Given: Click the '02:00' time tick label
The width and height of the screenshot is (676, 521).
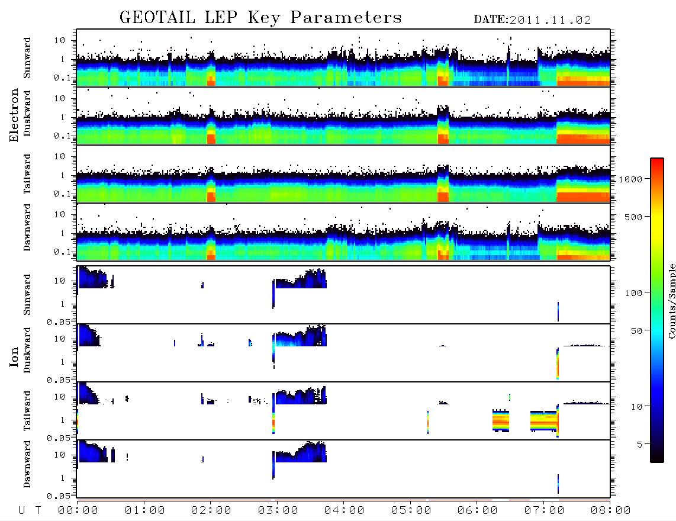Looking at the screenshot, I should tap(211, 511).
